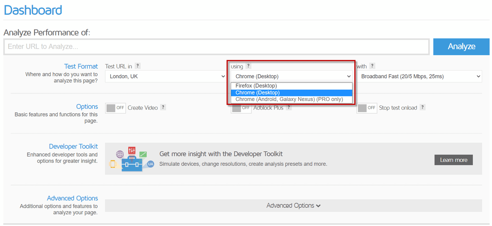The width and height of the screenshot is (492, 226).
Task: Click the Options heading link
Action: pos(87,107)
